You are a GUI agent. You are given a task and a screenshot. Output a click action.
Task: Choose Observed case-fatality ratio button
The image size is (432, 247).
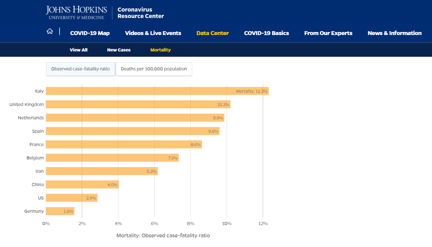80,69
